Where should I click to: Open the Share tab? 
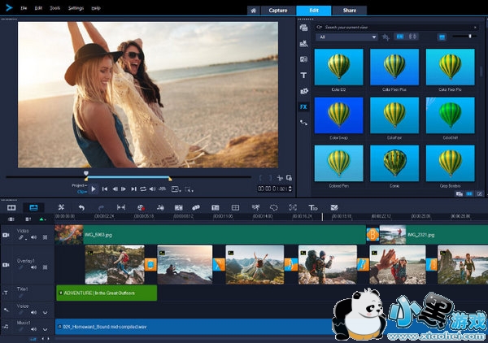[349, 11]
